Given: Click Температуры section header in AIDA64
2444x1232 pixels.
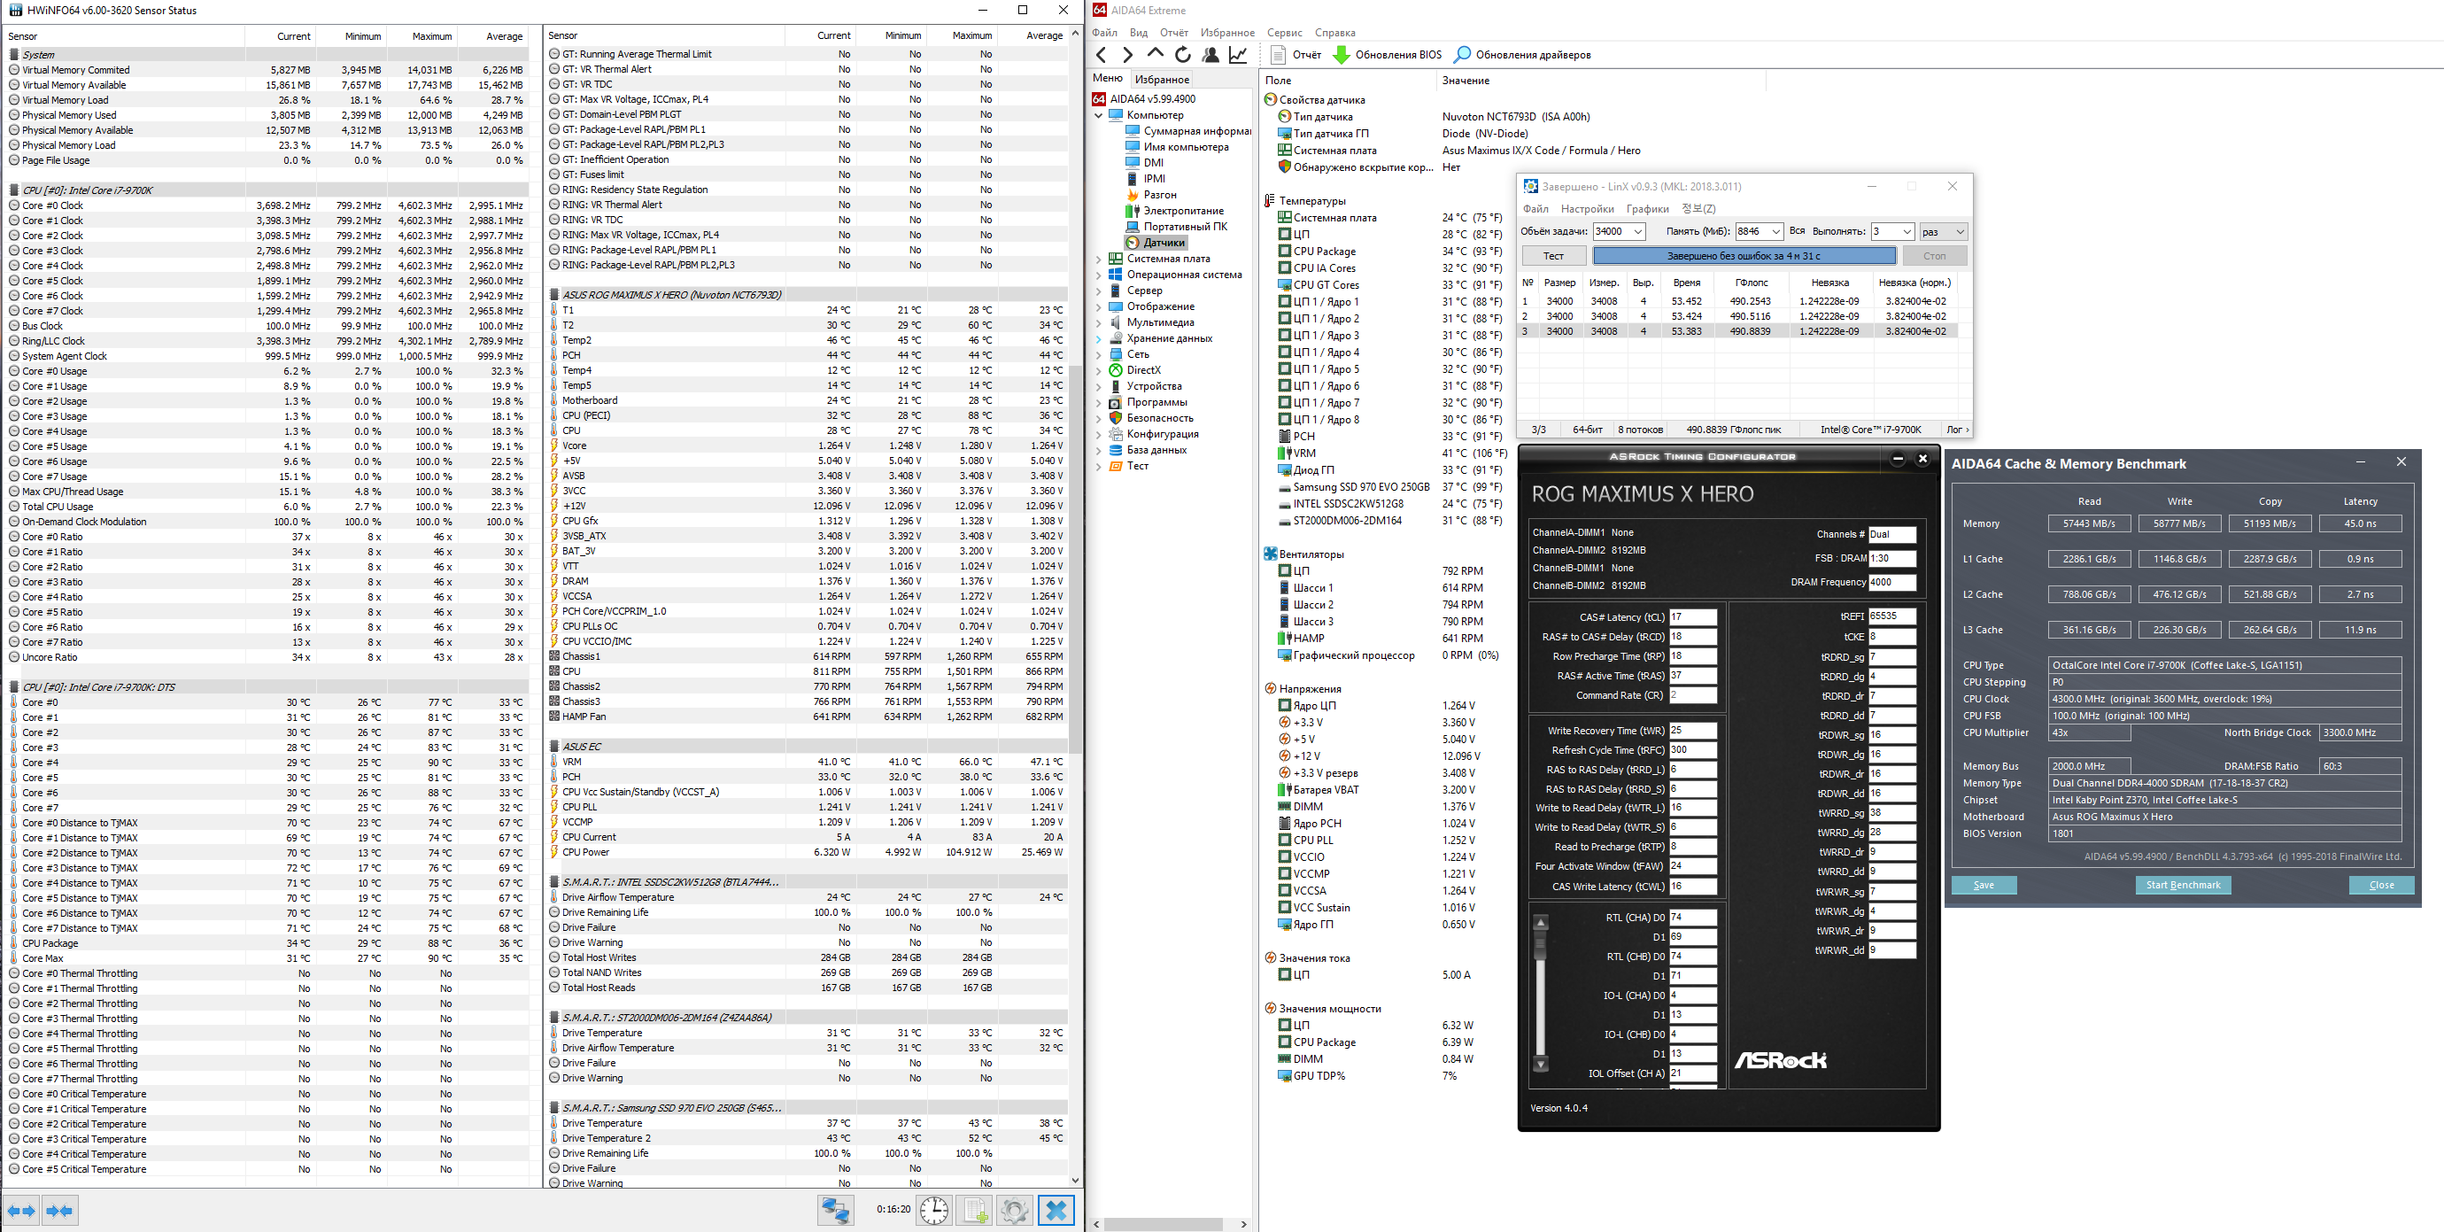Looking at the screenshot, I should (1311, 201).
